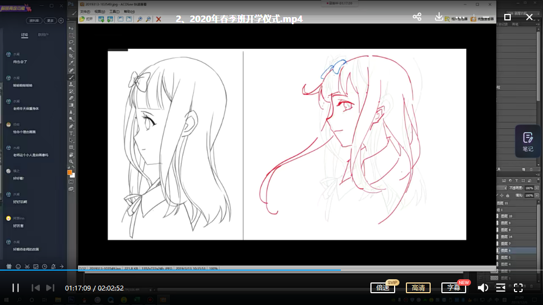This screenshot has width=543, height=305.
Task: Skip to the previous video
Action: pos(35,288)
